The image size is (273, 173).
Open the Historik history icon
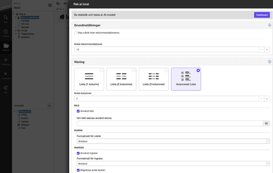point(6,32)
